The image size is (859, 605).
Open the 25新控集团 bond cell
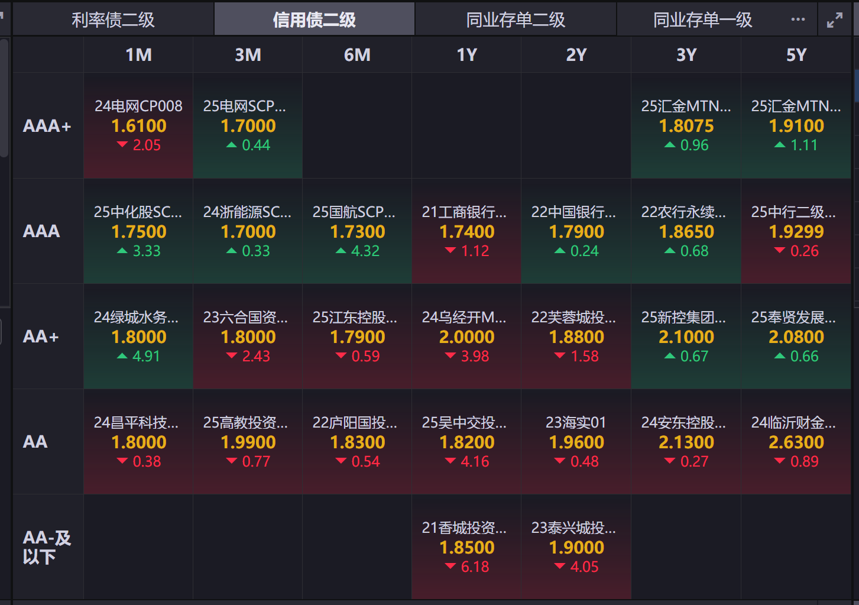(686, 337)
